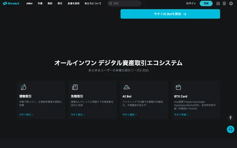Click 今すぐ取引 link under 現物取引
Screen dimensions: 237x148
point(26,114)
